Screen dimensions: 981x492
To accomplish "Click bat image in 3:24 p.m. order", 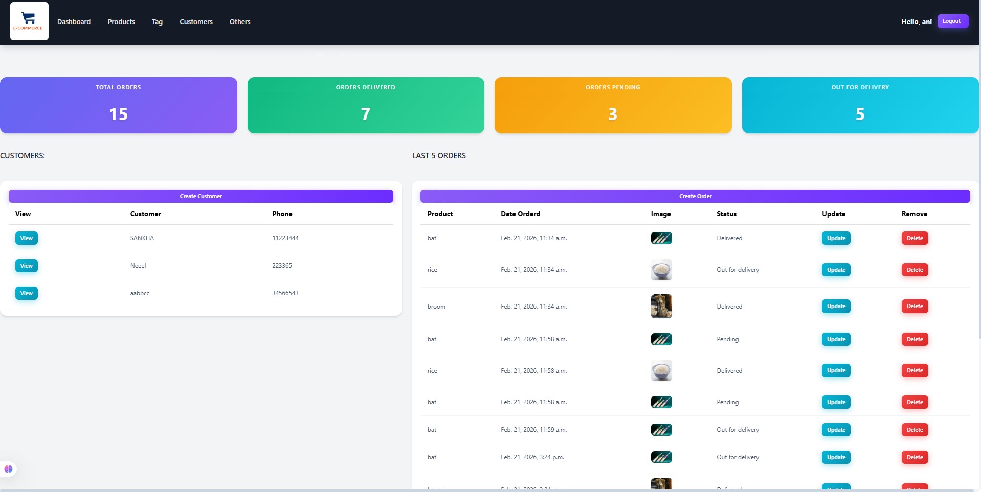I will (x=661, y=457).
